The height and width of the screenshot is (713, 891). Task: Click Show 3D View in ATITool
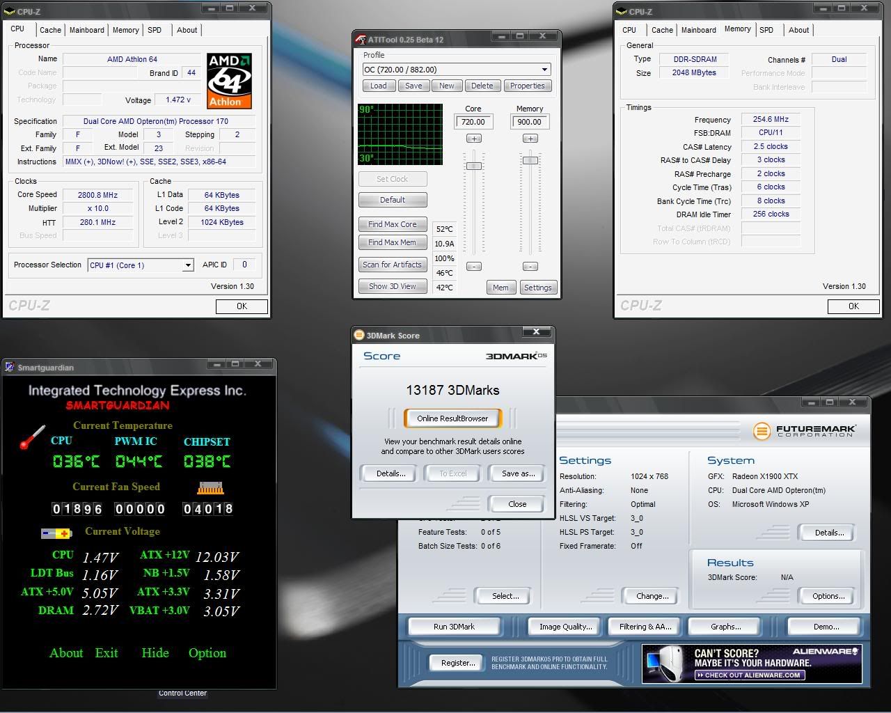[x=393, y=286]
